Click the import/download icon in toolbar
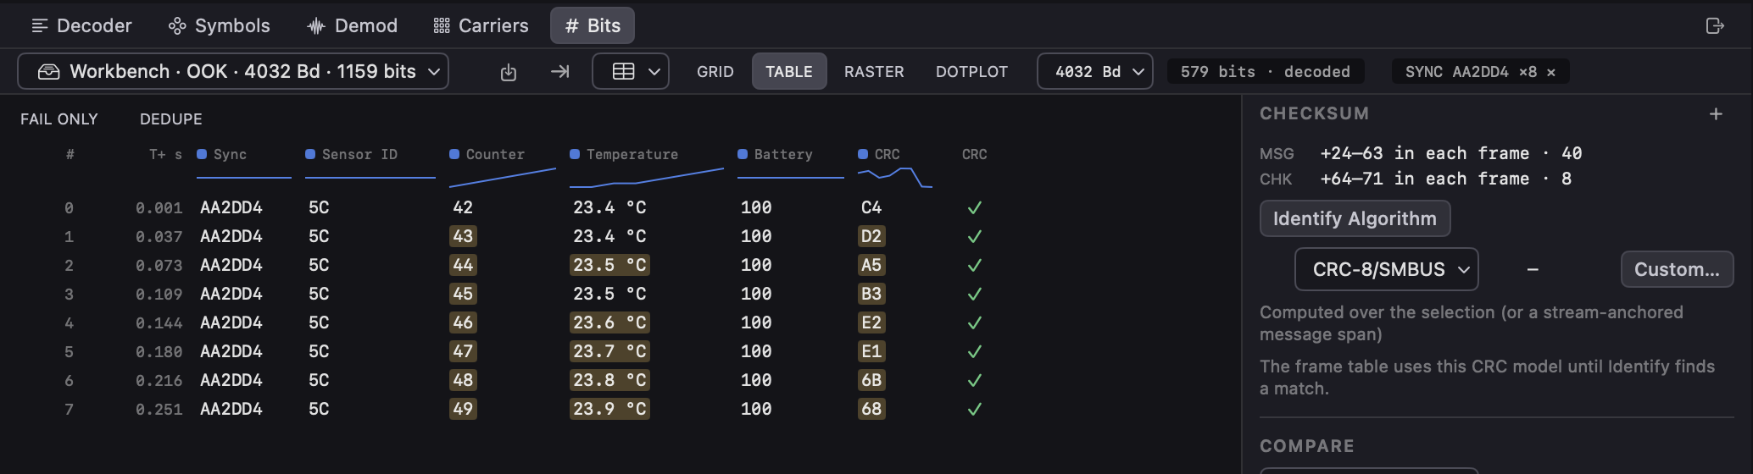The height and width of the screenshot is (474, 1753). [509, 72]
